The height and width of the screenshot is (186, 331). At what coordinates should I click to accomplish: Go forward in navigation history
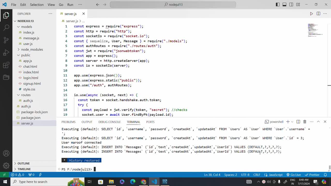[104, 5]
